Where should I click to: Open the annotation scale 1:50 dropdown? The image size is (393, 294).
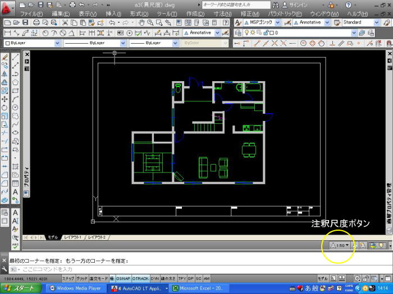click(340, 245)
